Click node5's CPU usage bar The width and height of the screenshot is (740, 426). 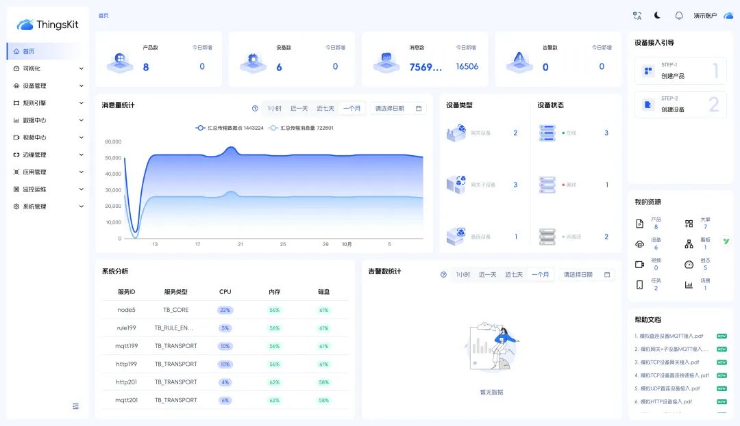pyautogui.click(x=226, y=310)
